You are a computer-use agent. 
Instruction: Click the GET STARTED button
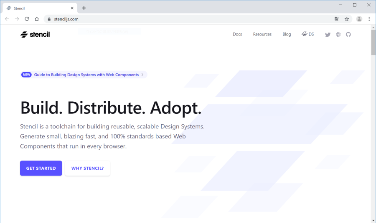pos(41,168)
